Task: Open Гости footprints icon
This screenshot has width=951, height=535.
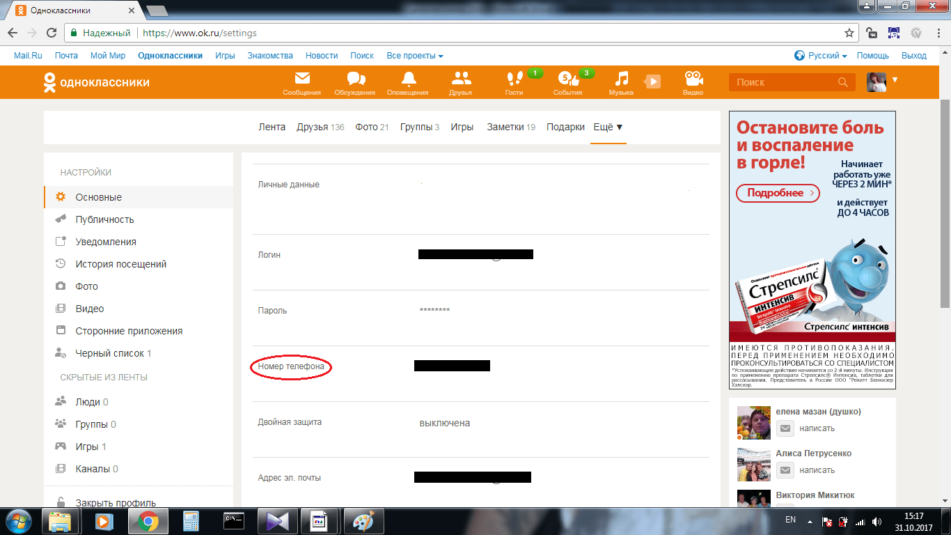Action: point(514,82)
